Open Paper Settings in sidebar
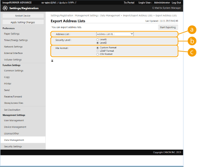The width and height of the screenshot is (197, 167). coord(12,34)
